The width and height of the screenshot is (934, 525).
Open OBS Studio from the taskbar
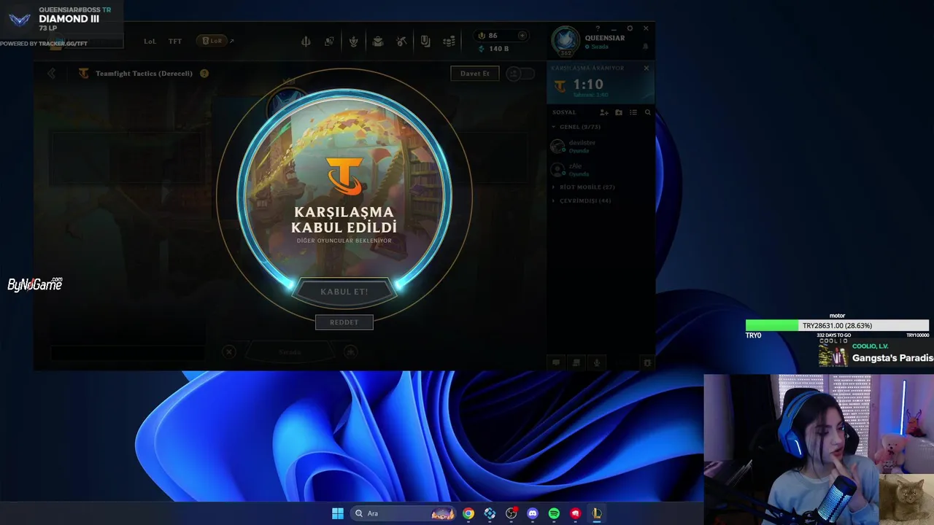(512, 513)
